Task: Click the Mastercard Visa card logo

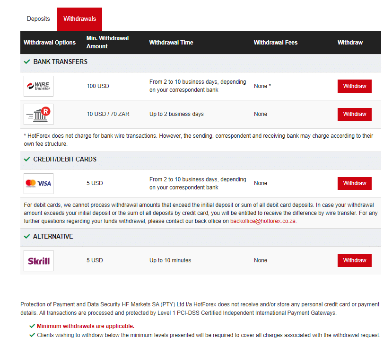Action: pos(38,184)
